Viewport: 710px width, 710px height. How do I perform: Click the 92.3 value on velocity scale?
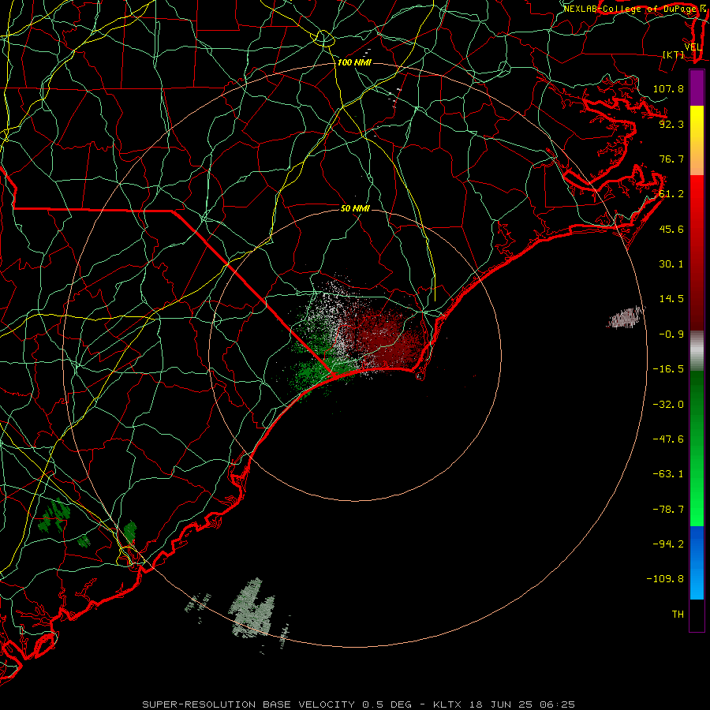pyautogui.click(x=671, y=124)
